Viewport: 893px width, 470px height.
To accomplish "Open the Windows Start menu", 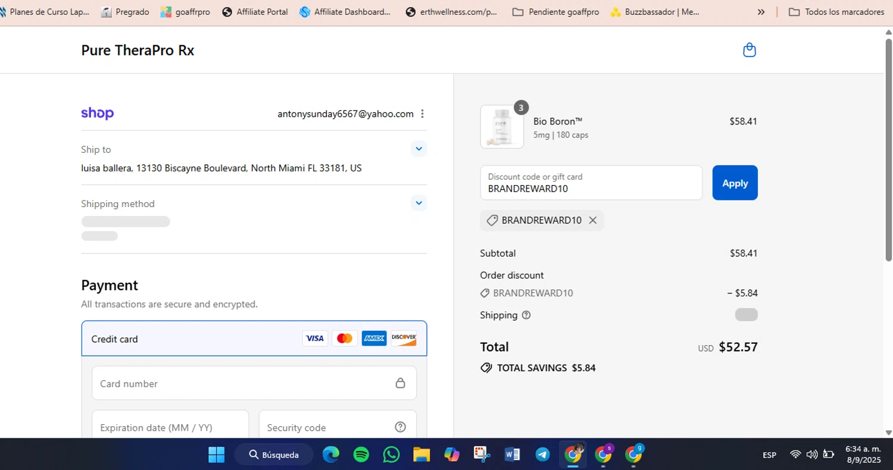I will [x=216, y=455].
